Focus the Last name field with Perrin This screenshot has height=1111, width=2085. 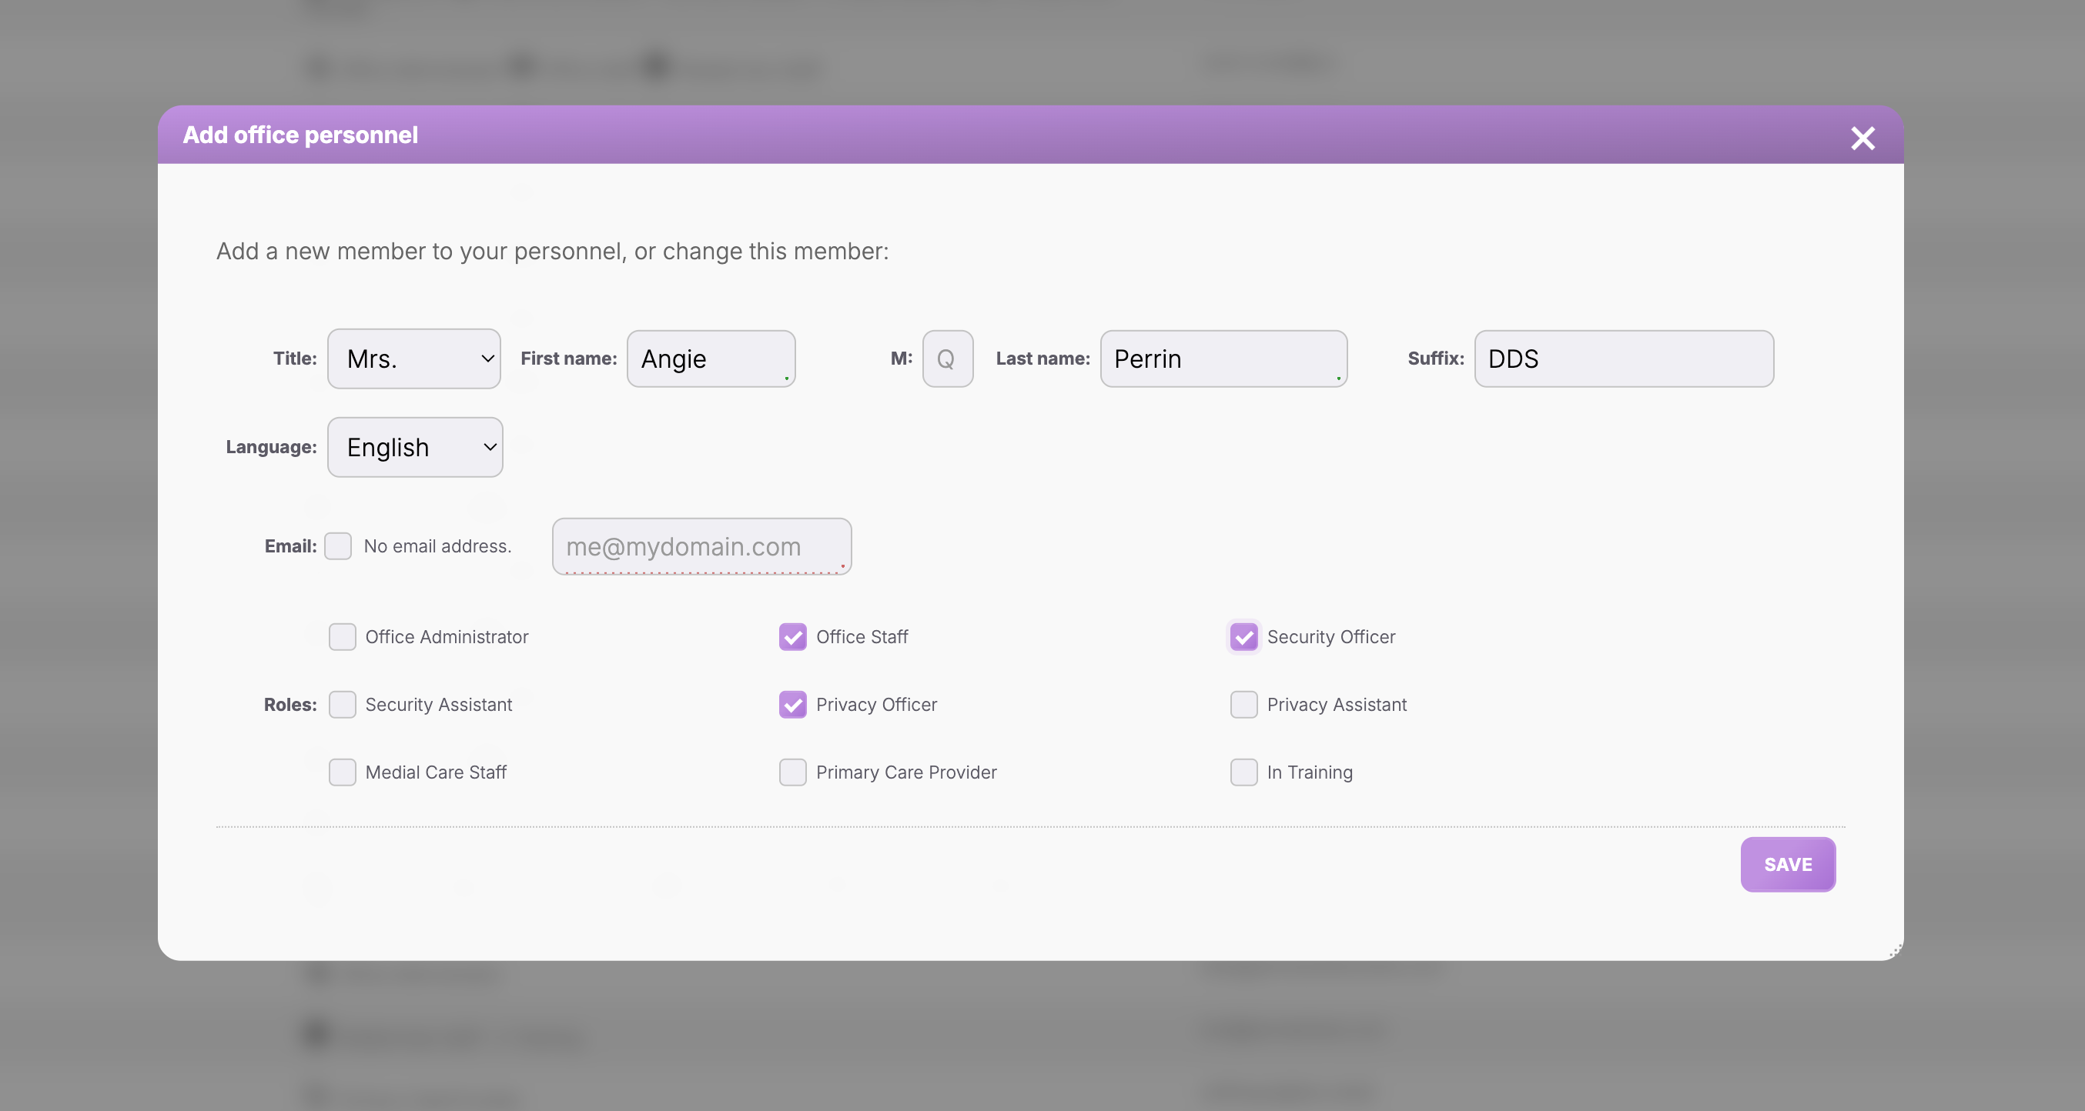pyautogui.click(x=1222, y=359)
